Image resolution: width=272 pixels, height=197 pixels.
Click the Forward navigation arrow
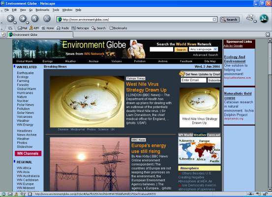23,19
